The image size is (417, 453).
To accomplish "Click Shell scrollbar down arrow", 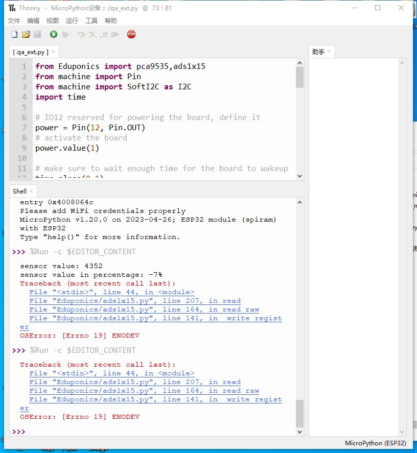I will [x=299, y=432].
